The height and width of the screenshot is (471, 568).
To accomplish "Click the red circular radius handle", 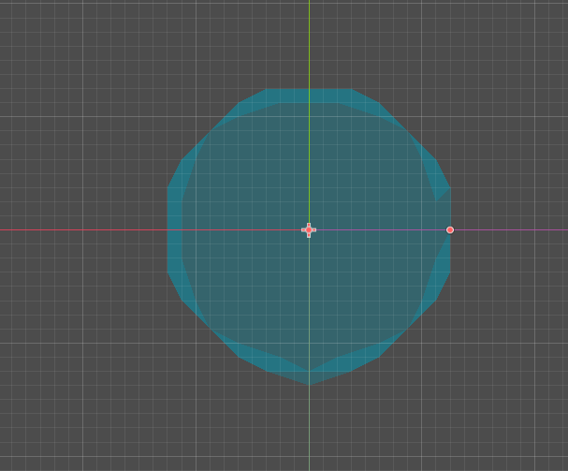I will coord(450,229).
